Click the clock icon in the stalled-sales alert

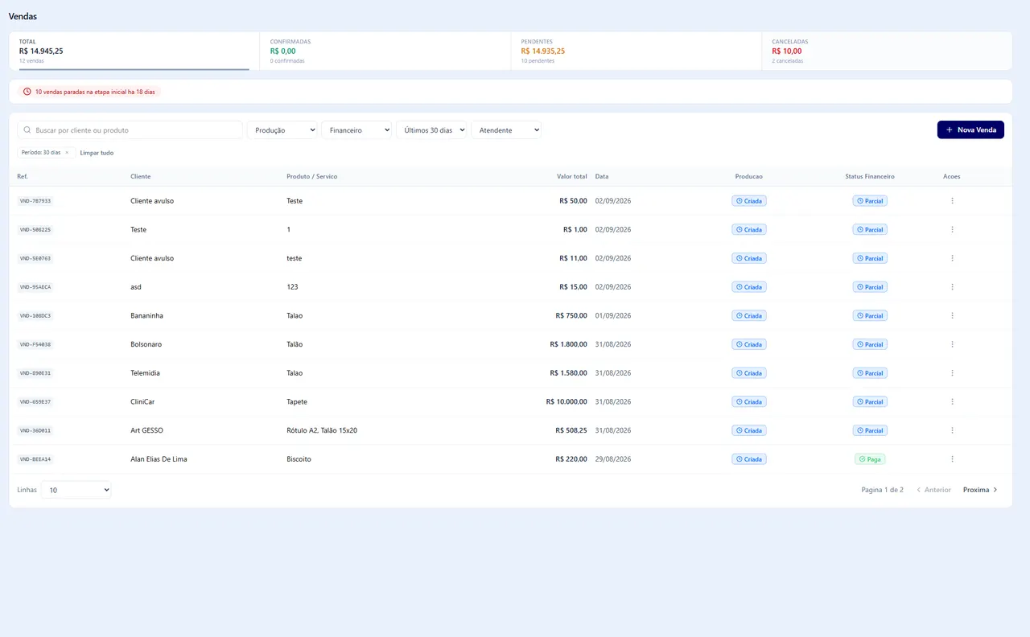tap(27, 92)
